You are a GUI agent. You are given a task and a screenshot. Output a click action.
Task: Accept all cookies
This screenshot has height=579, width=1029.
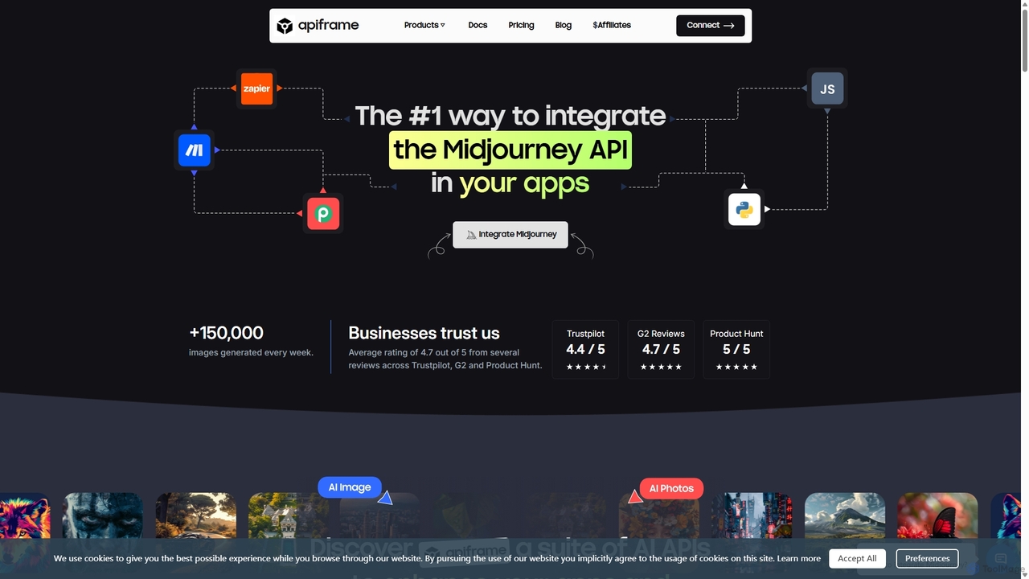857,558
